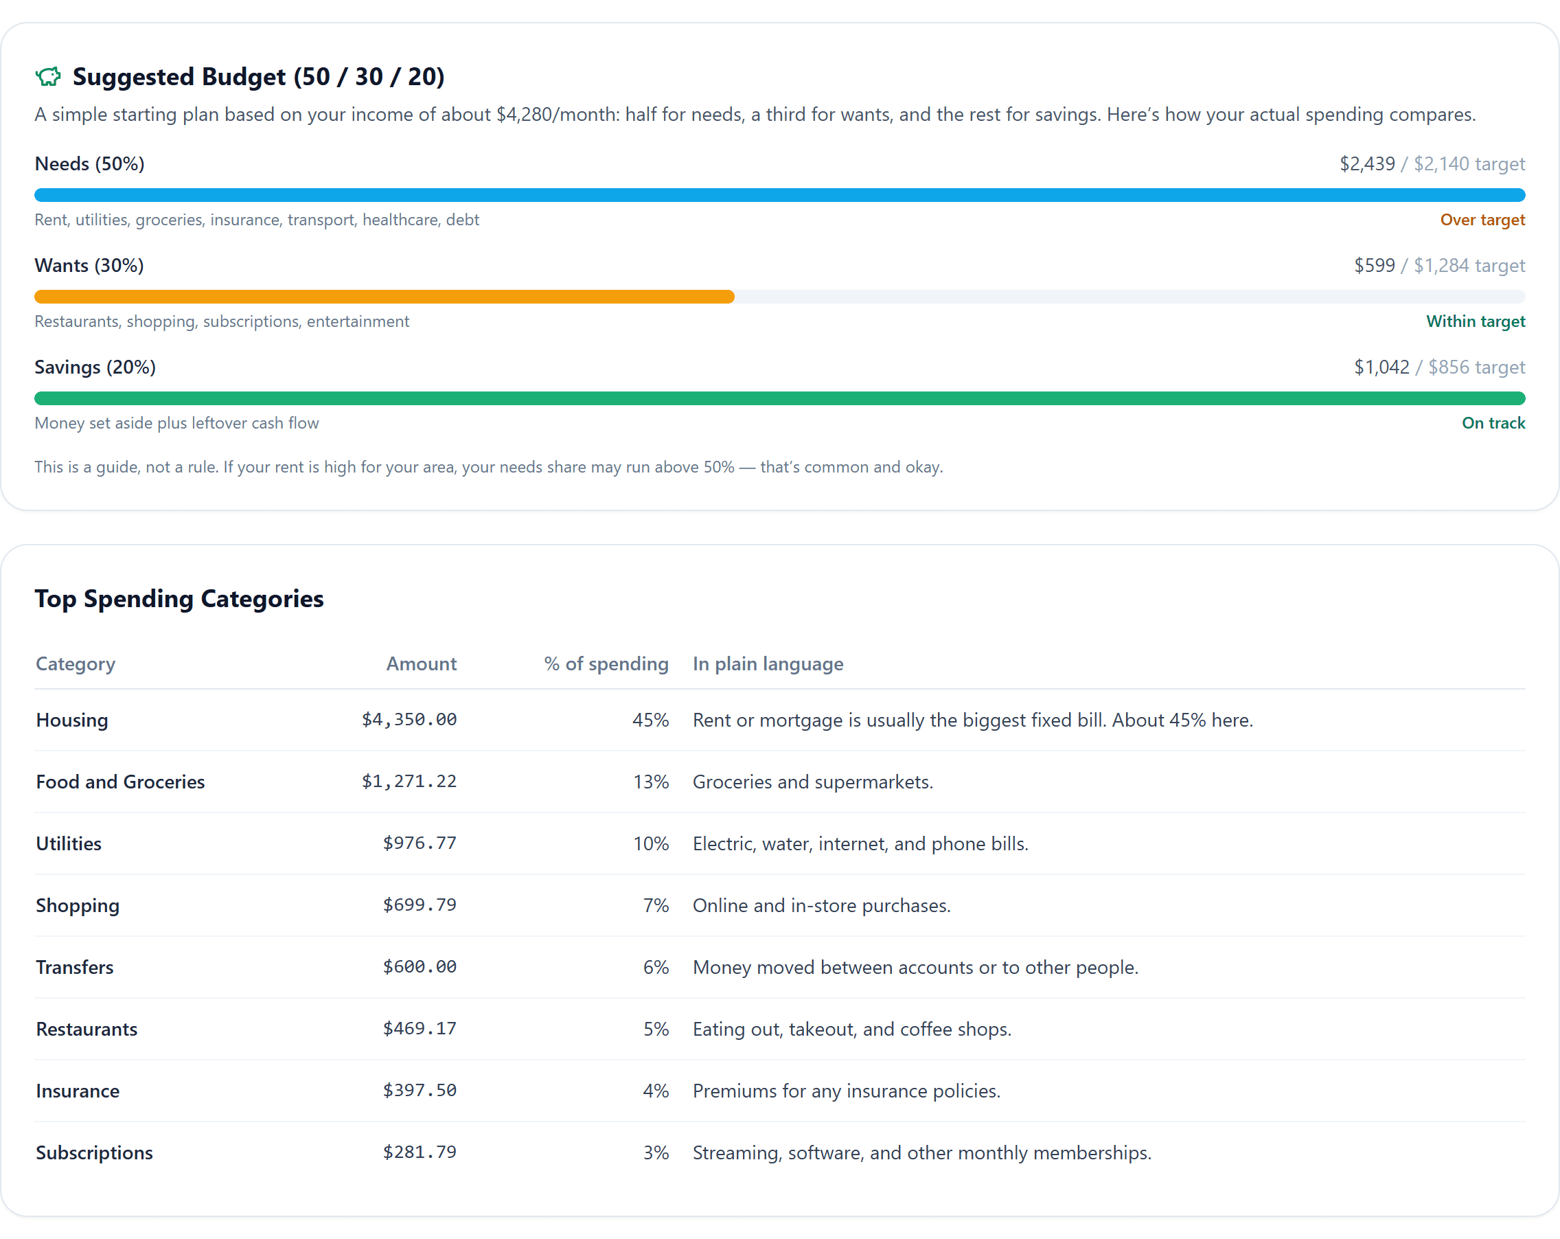Click the piggy bank icon beside Suggested Budget

[49, 77]
